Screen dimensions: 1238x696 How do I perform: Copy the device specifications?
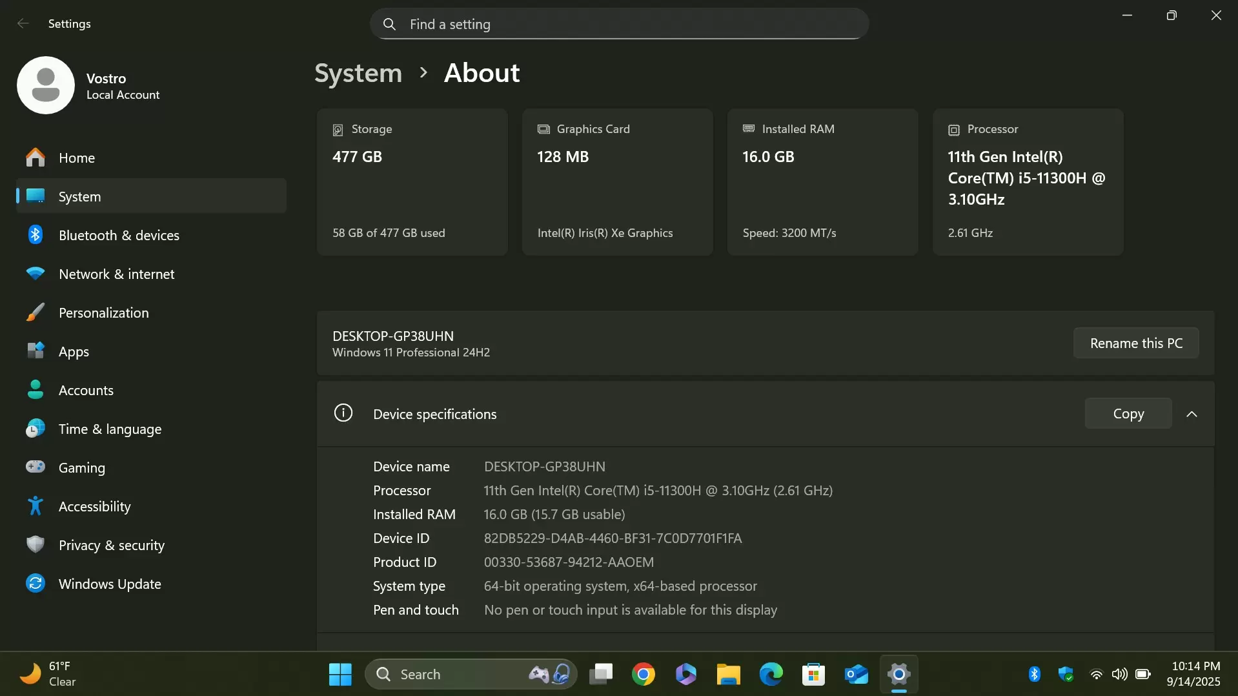pyautogui.click(x=1128, y=414)
